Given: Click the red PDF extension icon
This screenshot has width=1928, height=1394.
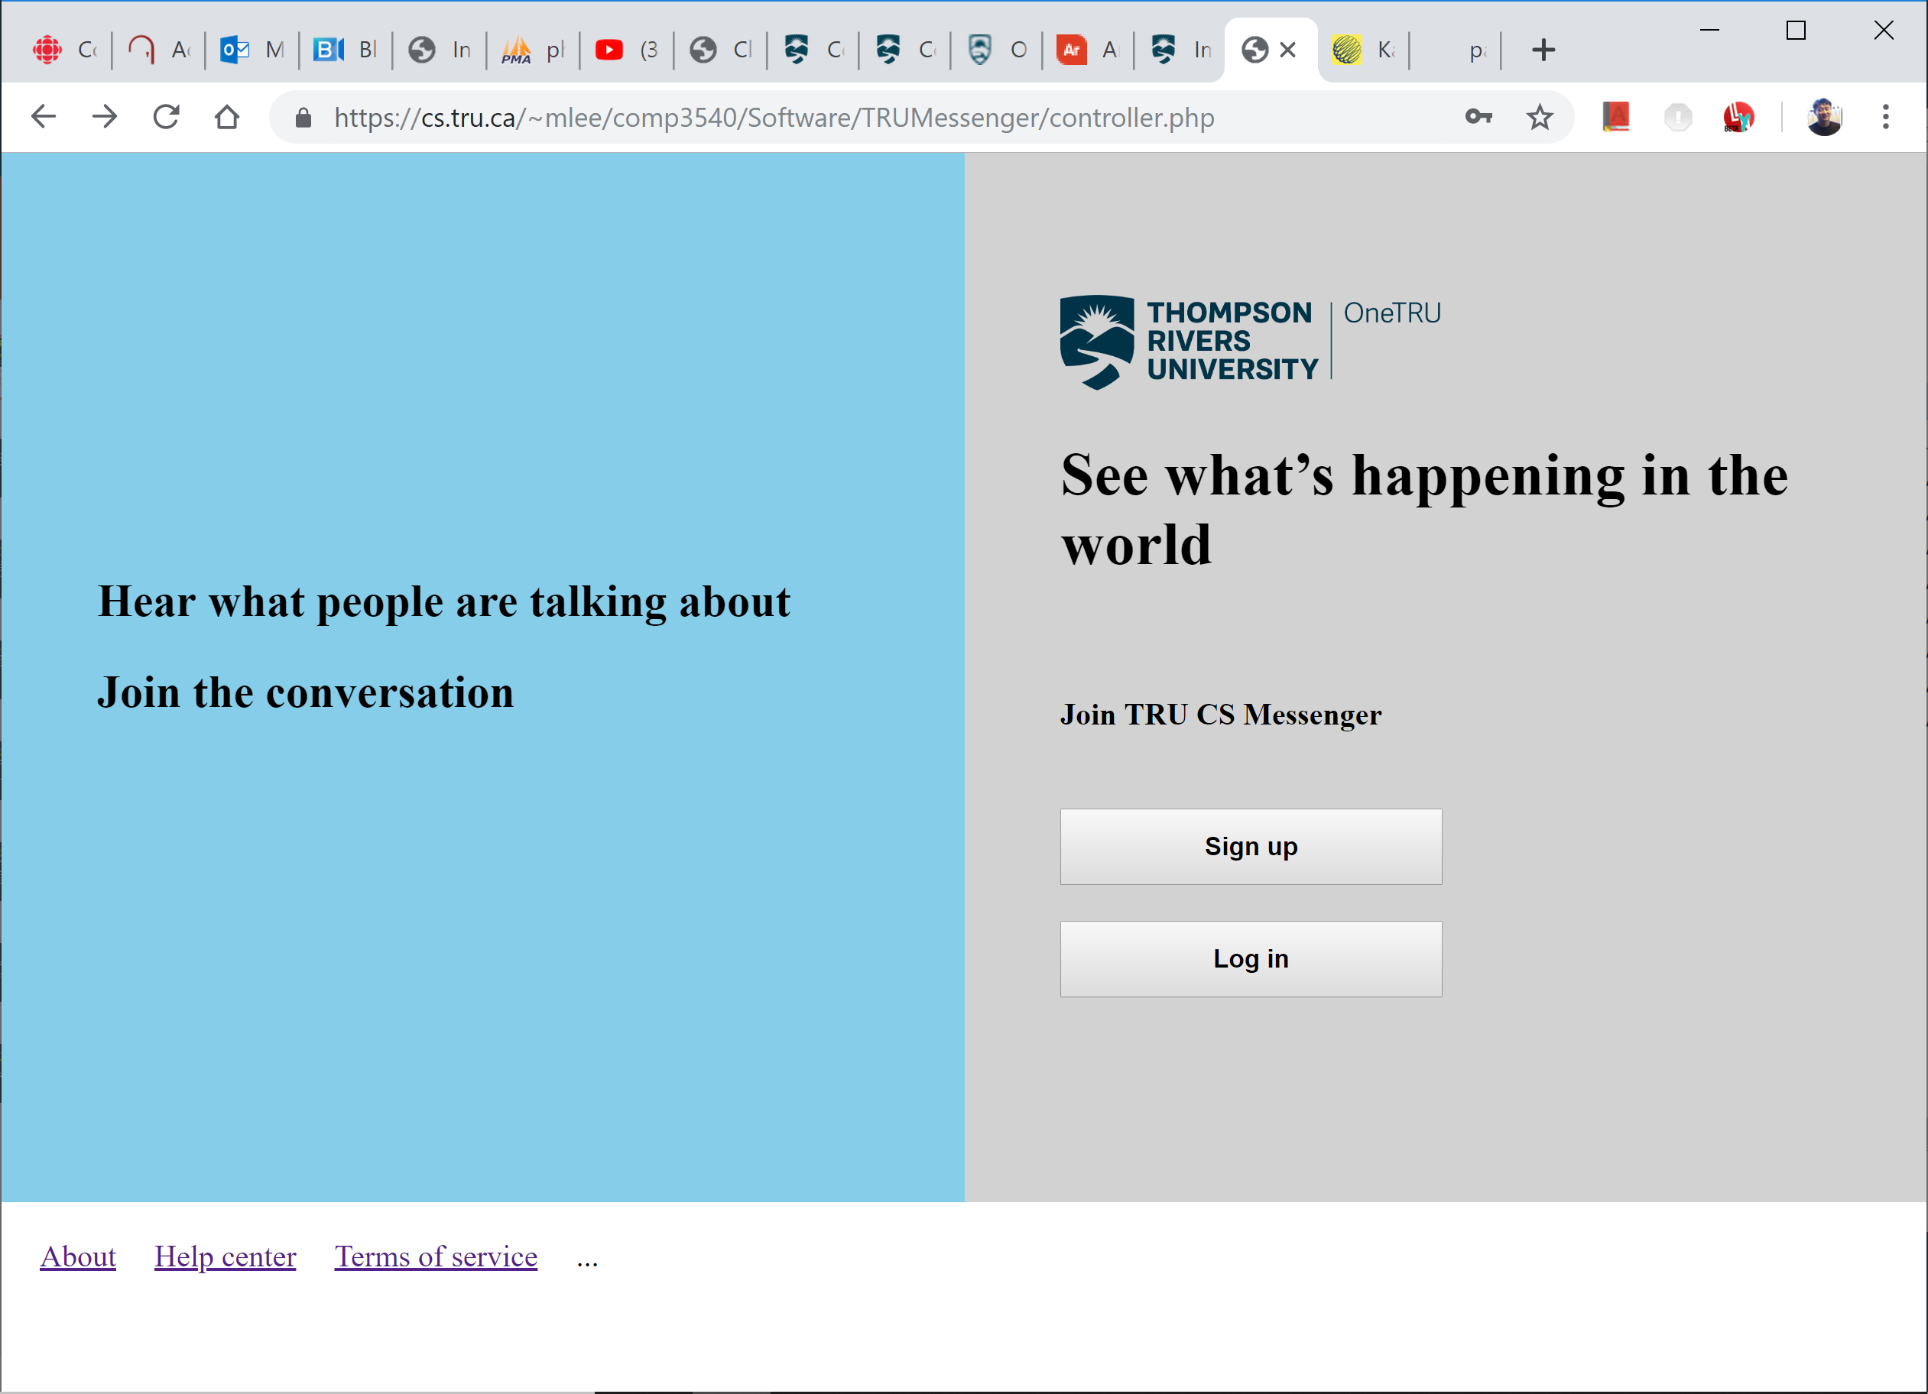Looking at the screenshot, I should pos(1616,117).
